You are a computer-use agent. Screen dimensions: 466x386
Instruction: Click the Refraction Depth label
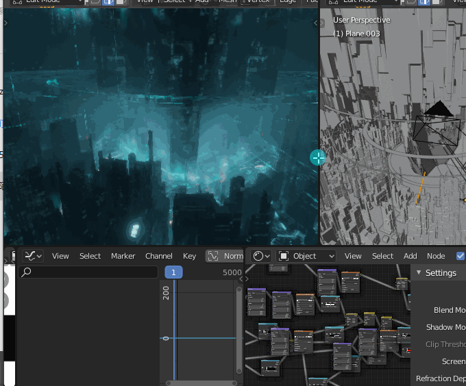pyautogui.click(x=441, y=378)
